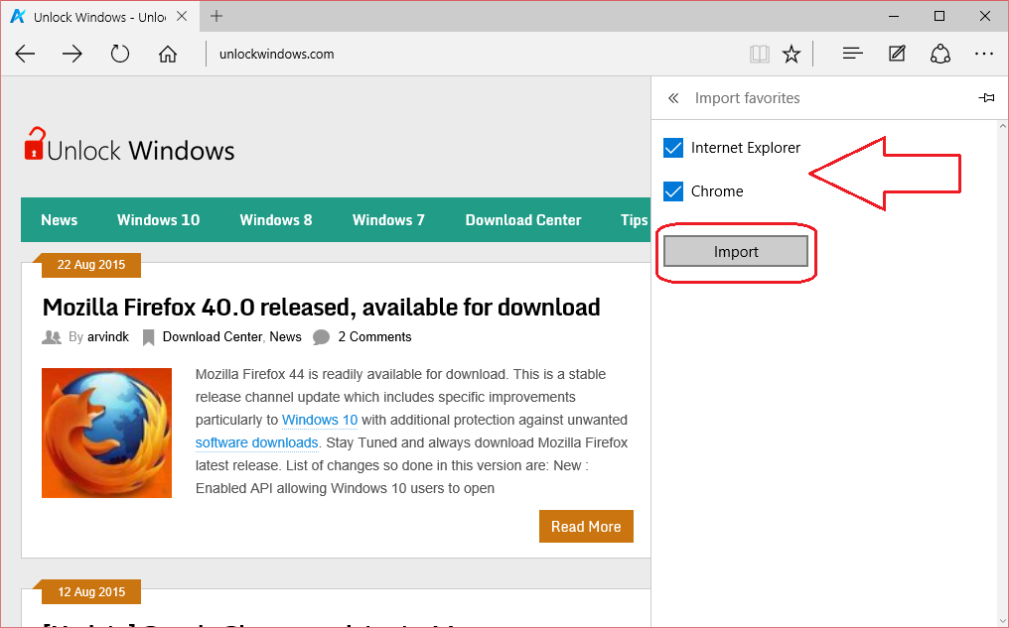Click the Firefox logo thumbnail

point(107,433)
